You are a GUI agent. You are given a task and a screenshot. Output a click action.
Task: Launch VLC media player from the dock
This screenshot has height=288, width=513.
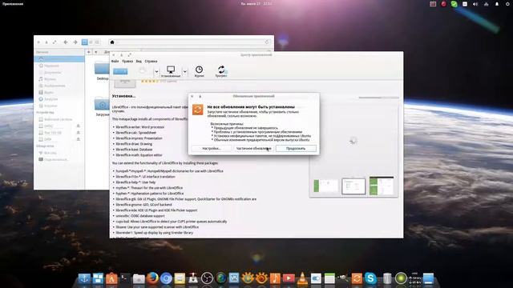(302, 278)
